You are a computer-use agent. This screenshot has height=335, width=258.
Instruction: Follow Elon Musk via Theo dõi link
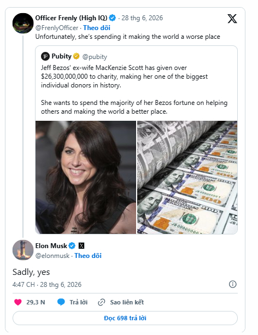(x=88, y=256)
